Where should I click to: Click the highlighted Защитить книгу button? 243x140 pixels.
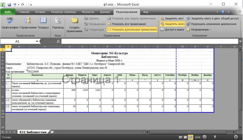click(x=173, y=24)
